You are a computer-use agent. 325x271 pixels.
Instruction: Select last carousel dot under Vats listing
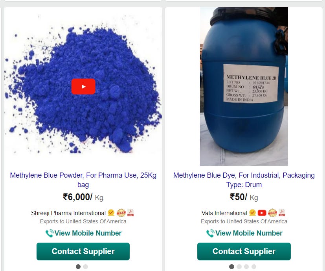point(254,267)
